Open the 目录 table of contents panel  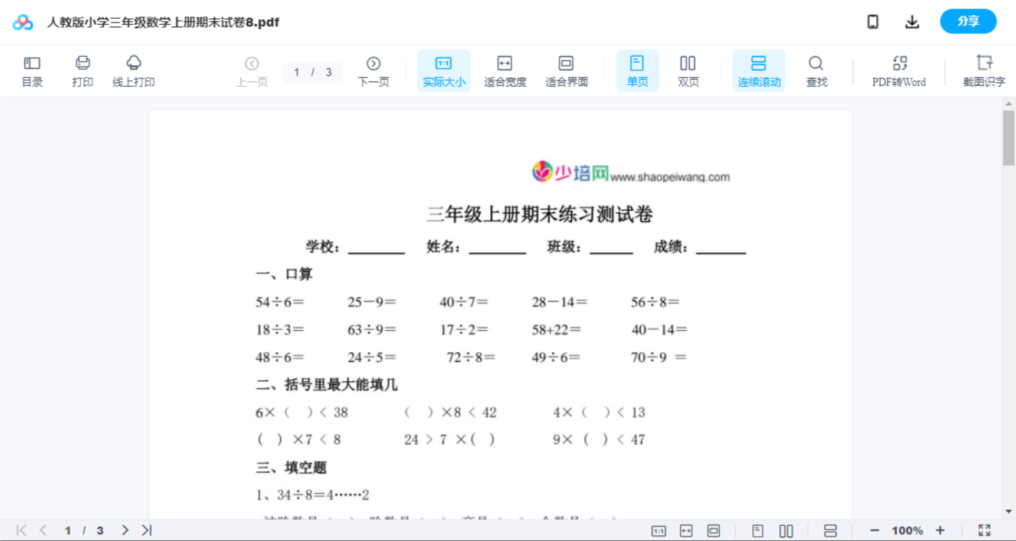pos(32,70)
